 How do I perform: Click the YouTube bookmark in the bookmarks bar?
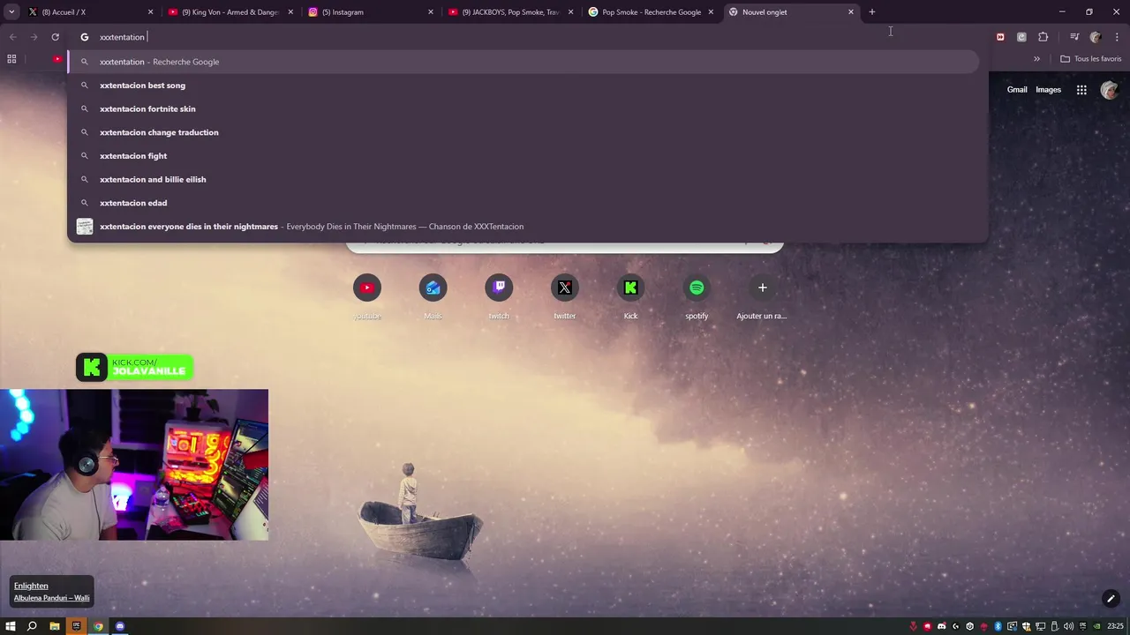[57, 59]
